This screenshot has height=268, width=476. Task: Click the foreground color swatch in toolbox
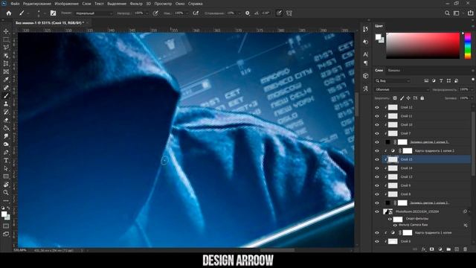pyautogui.click(x=4, y=214)
